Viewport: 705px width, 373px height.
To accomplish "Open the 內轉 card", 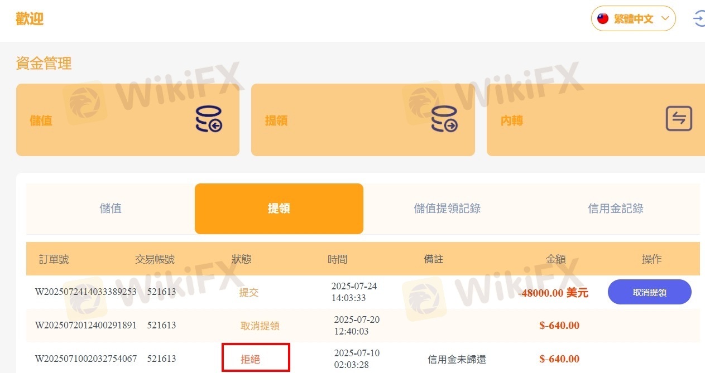I will [596, 120].
